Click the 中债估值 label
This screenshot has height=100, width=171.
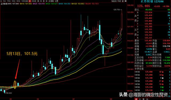[x=139, y=69]
